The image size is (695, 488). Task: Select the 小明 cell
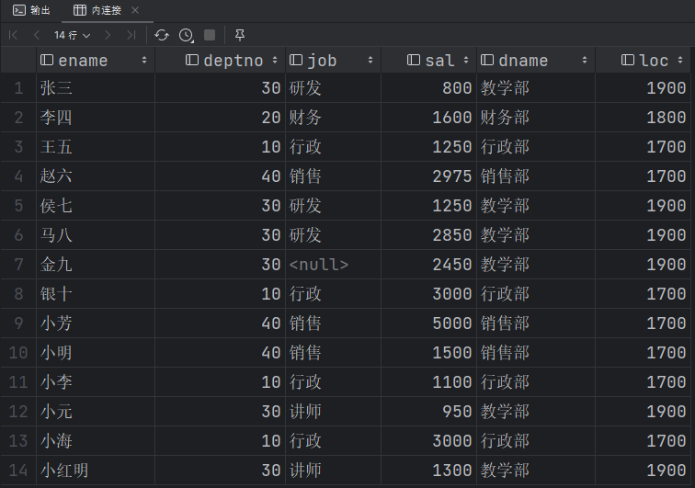pos(96,352)
